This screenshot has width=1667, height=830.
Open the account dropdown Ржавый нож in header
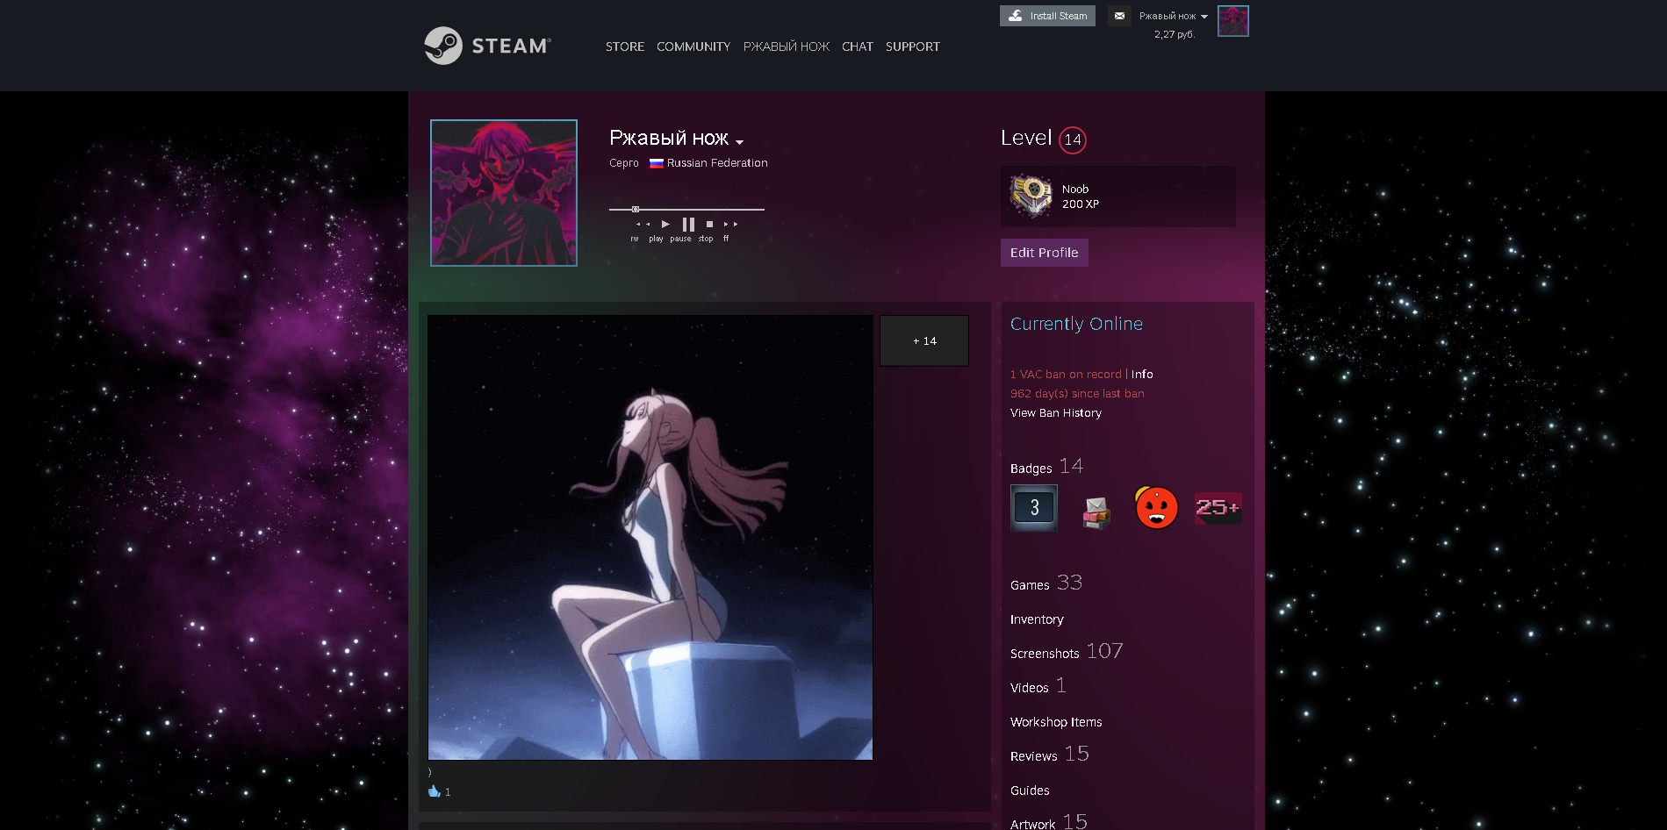(x=1174, y=16)
